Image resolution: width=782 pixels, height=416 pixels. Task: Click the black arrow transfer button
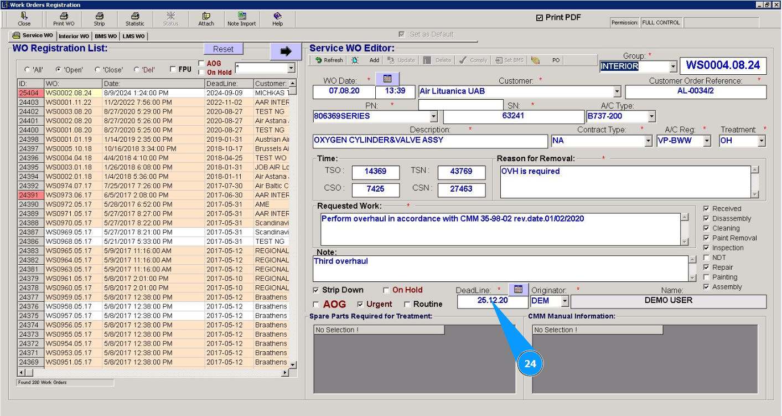(286, 51)
